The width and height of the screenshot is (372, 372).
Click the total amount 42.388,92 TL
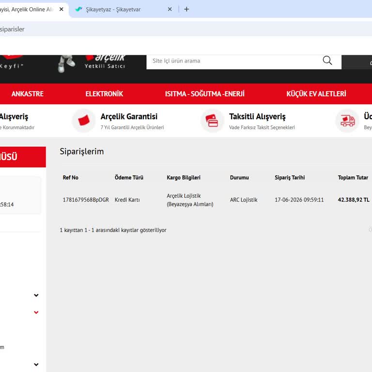click(354, 200)
